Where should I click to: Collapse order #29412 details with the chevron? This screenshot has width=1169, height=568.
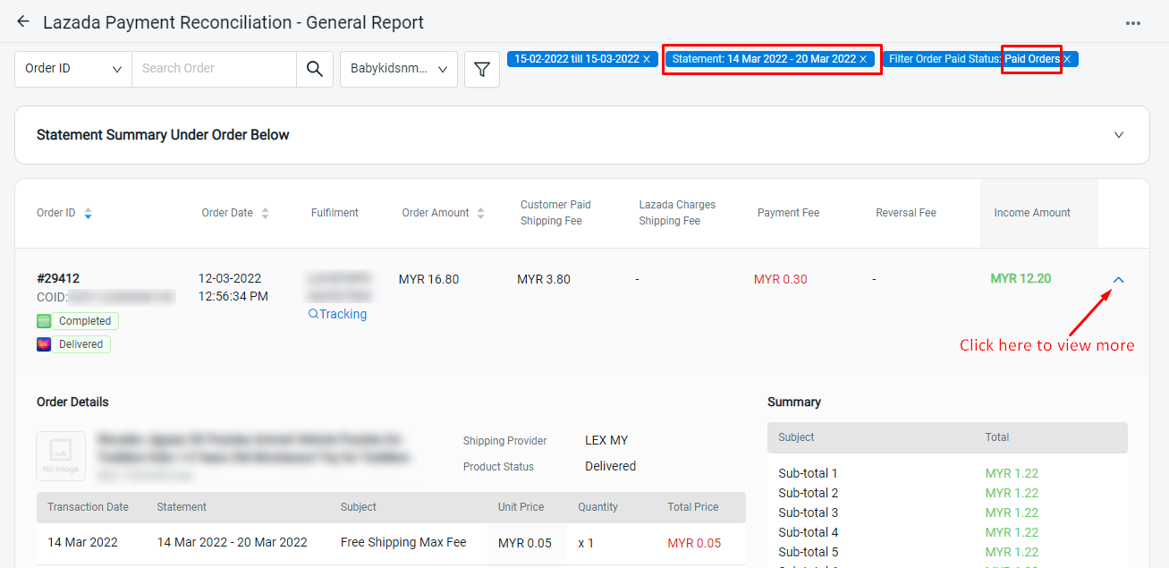[x=1119, y=279]
